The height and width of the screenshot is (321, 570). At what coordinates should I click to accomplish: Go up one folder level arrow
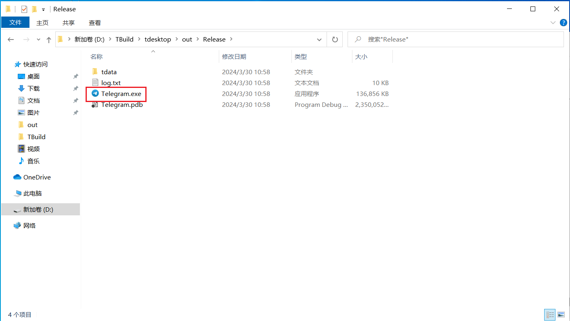click(49, 40)
